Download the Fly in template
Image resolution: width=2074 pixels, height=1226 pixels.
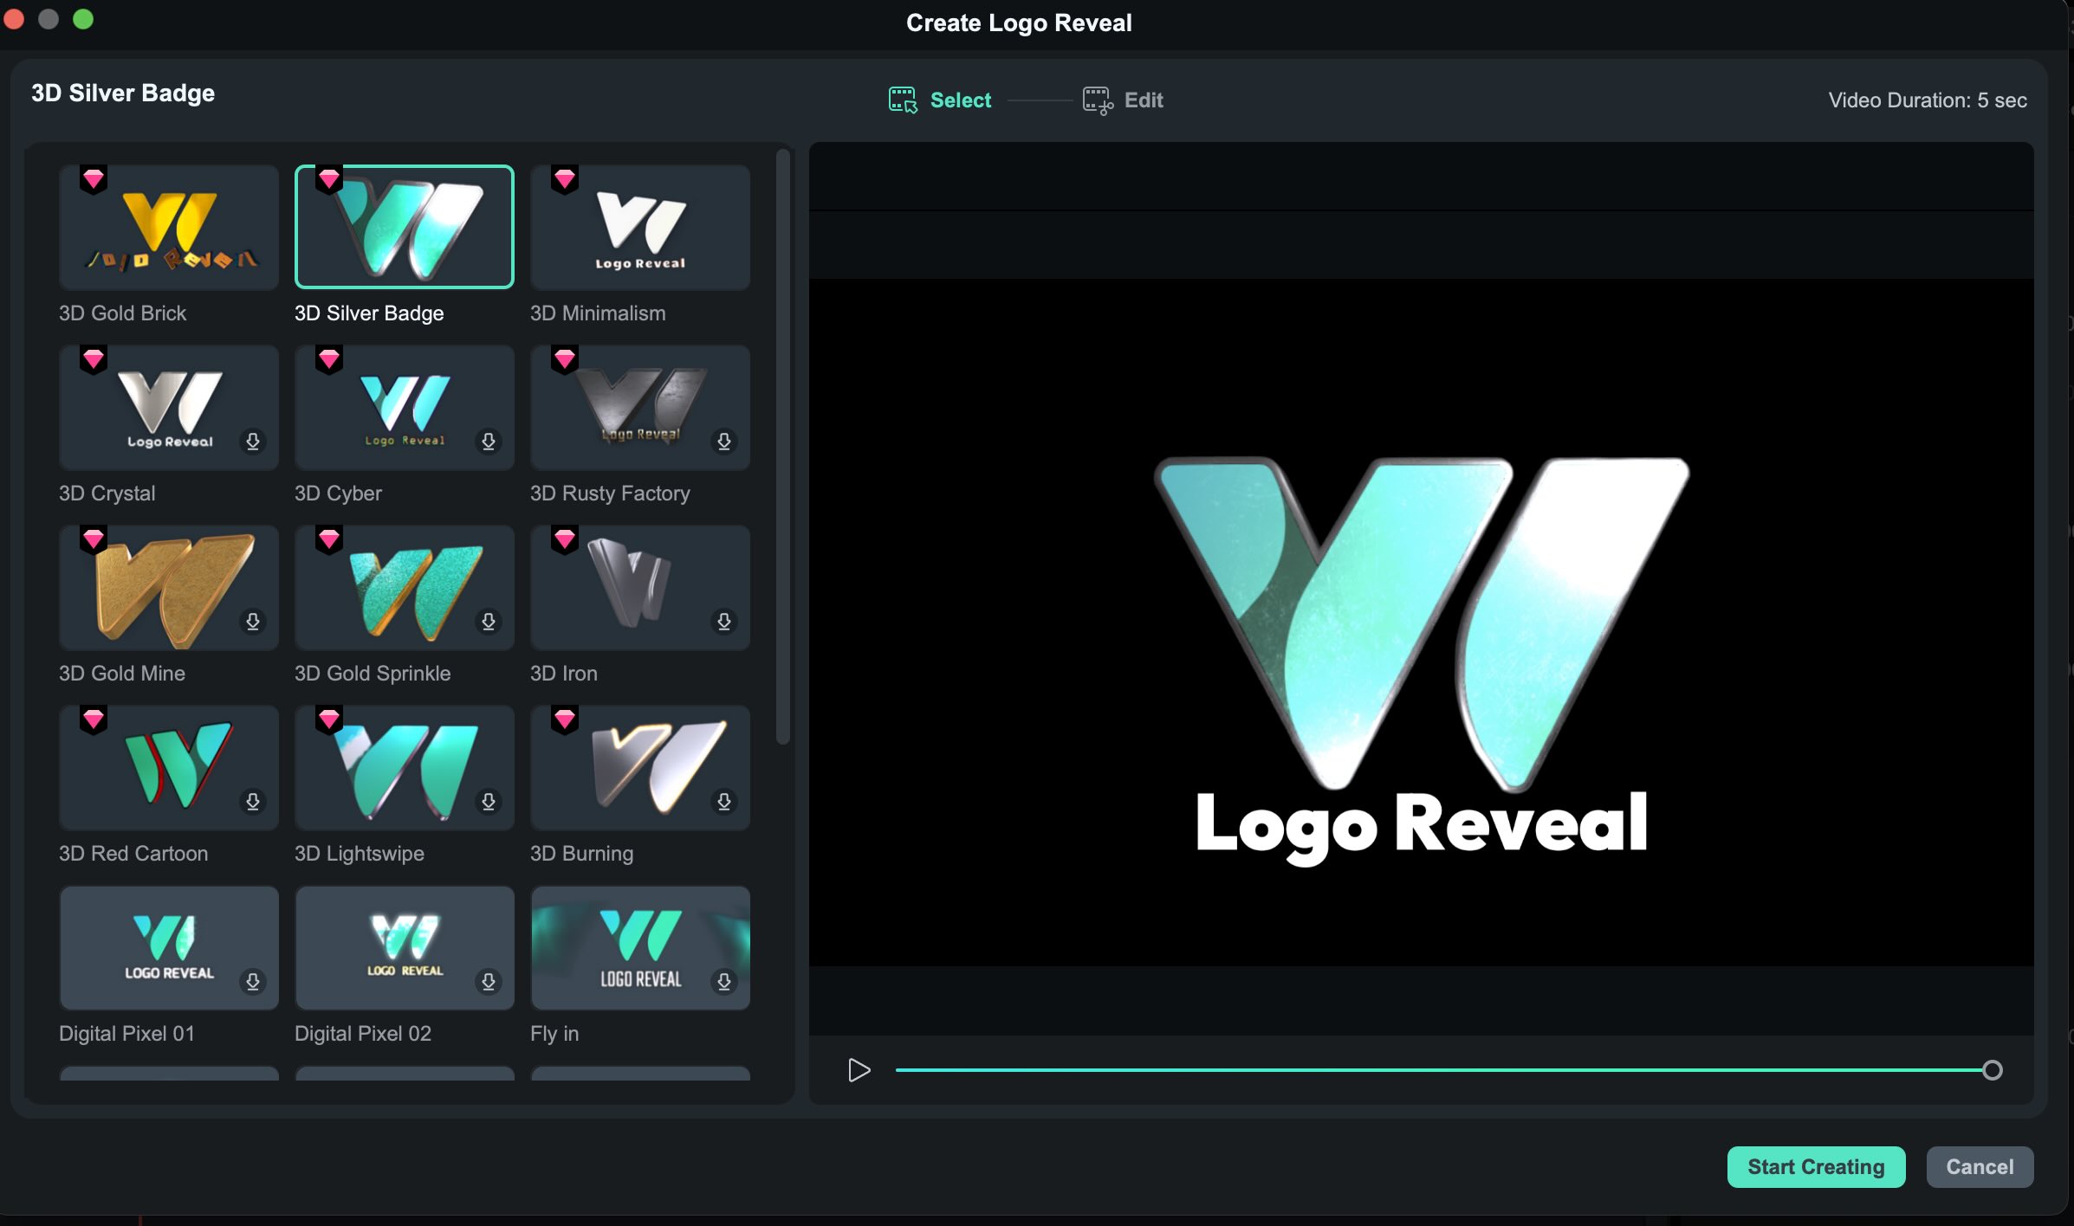724,982
